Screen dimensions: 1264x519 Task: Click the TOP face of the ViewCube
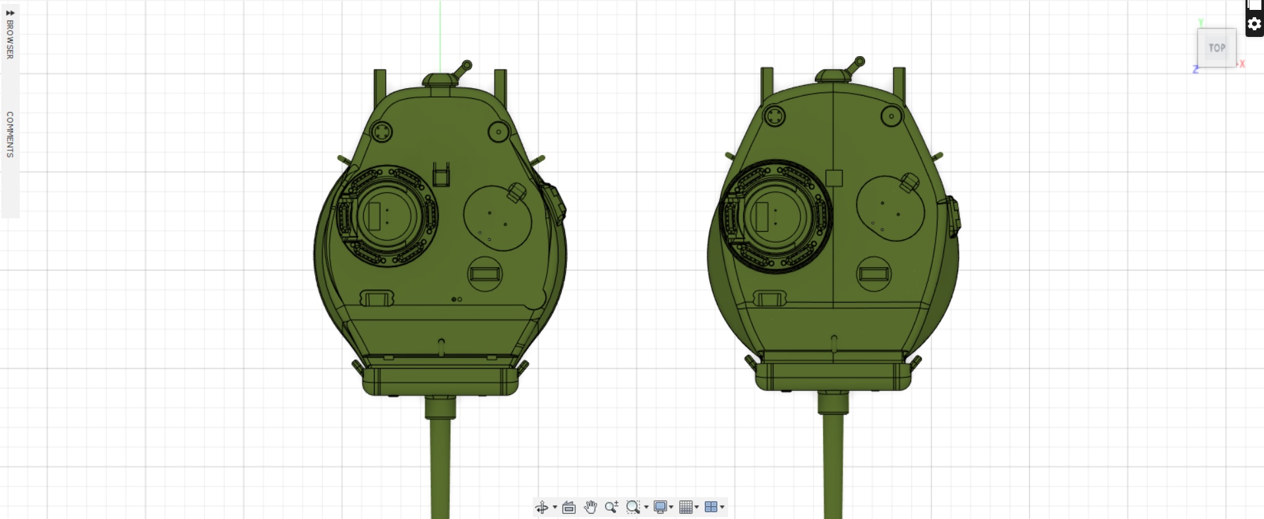point(1217,47)
